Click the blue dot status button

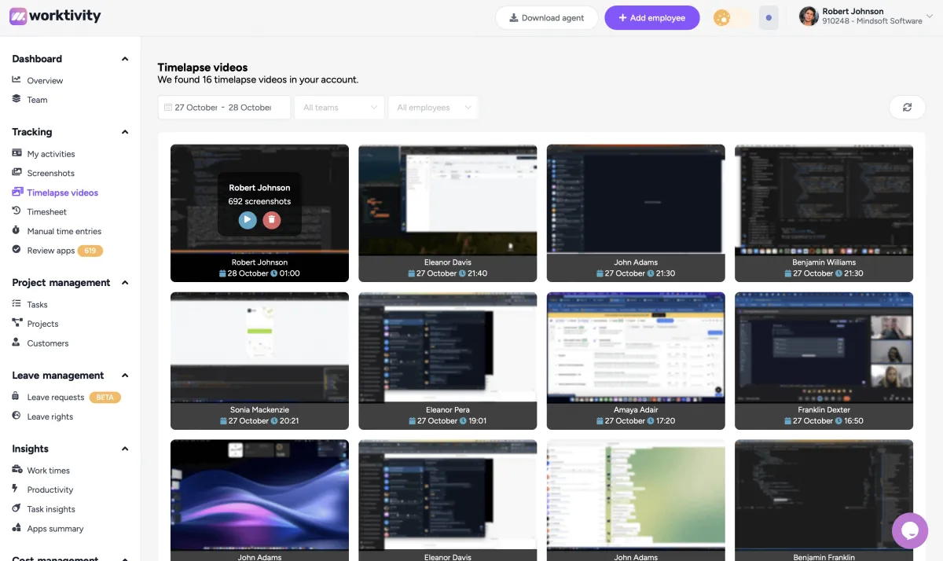click(769, 18)
